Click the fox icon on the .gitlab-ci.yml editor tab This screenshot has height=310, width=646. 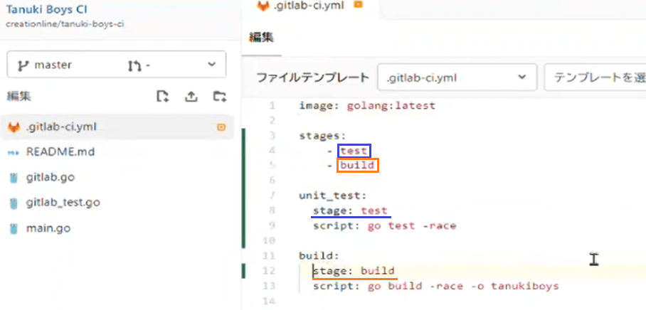(263, 6)
